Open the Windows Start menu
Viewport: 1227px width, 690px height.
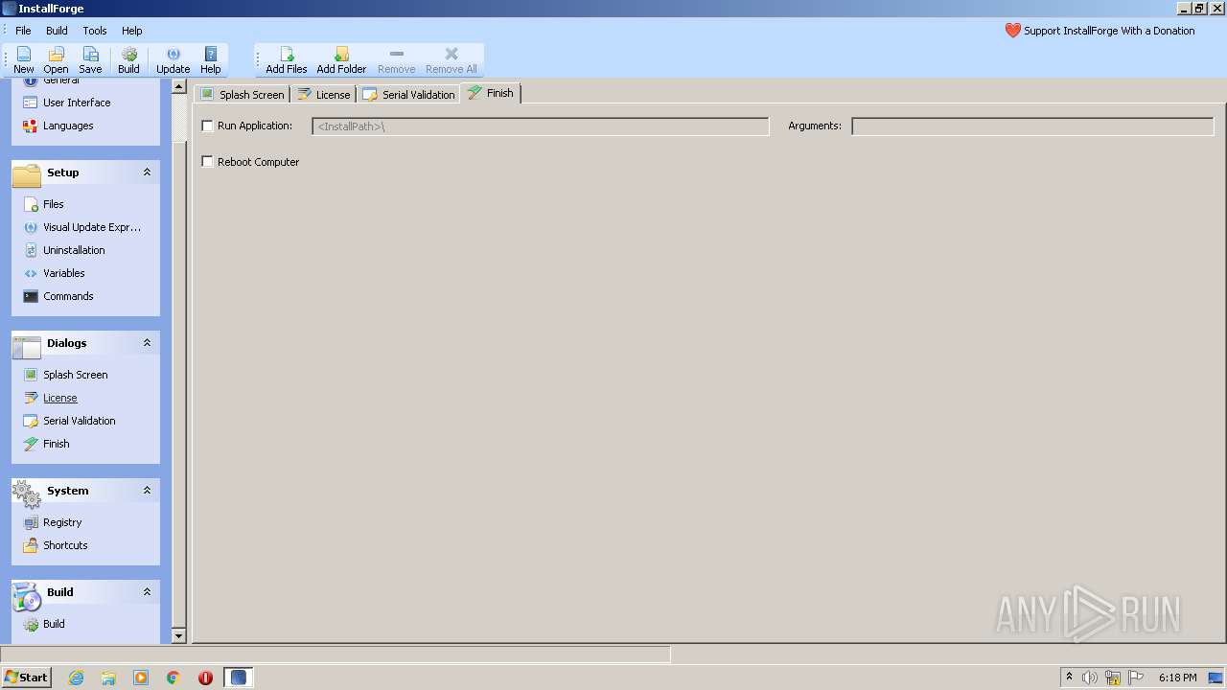26,678
